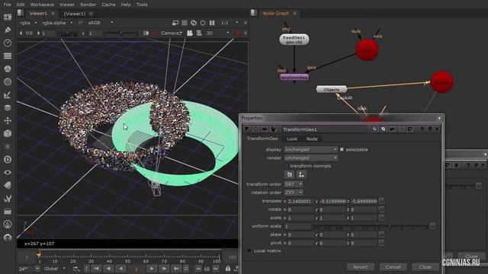Toggle the viewer loop mode button
Image resolution: width=488 pixels, height=274 pixels.
click(76, 269)
